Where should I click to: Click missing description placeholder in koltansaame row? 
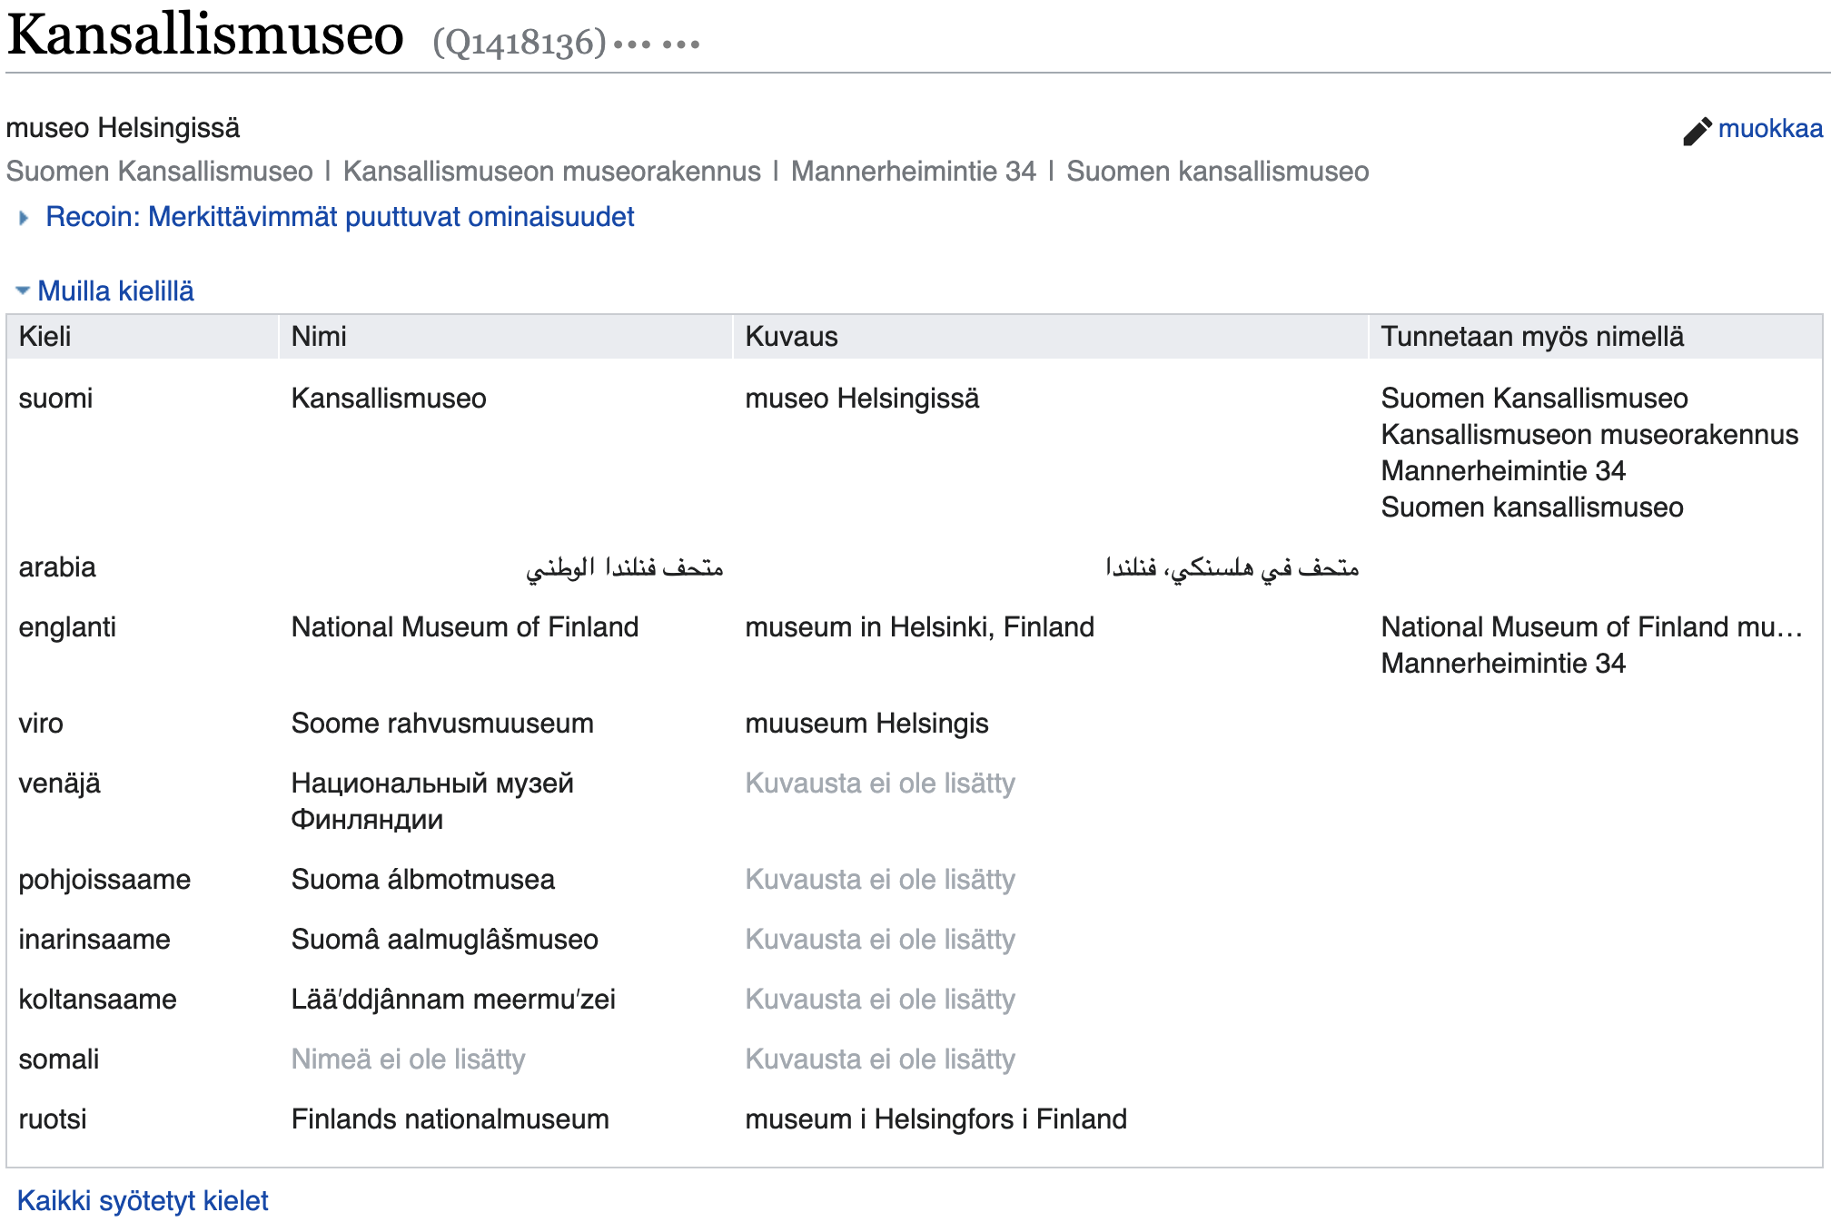(880, 1000)
